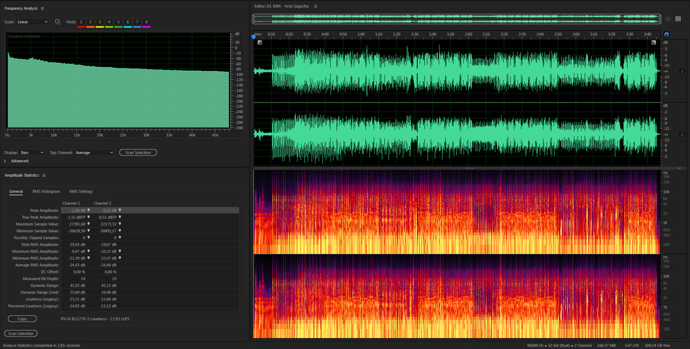Viewport: 690px width, 349px height.
Task: Click the fade-in handle on the waveform
Action: click(259, 42)
